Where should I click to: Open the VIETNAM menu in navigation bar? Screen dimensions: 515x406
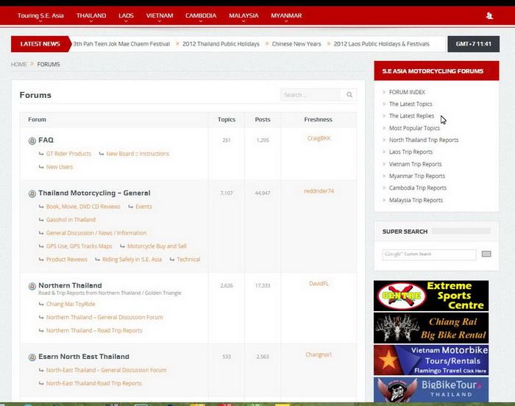pyautogui.click(x=160, y=15)
